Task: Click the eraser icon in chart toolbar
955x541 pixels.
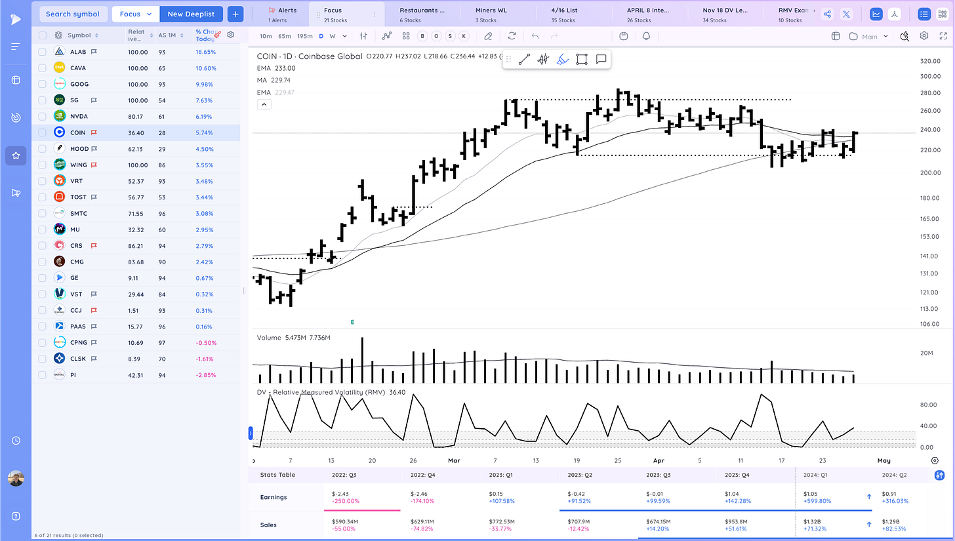Action: (x=488, y=36)
